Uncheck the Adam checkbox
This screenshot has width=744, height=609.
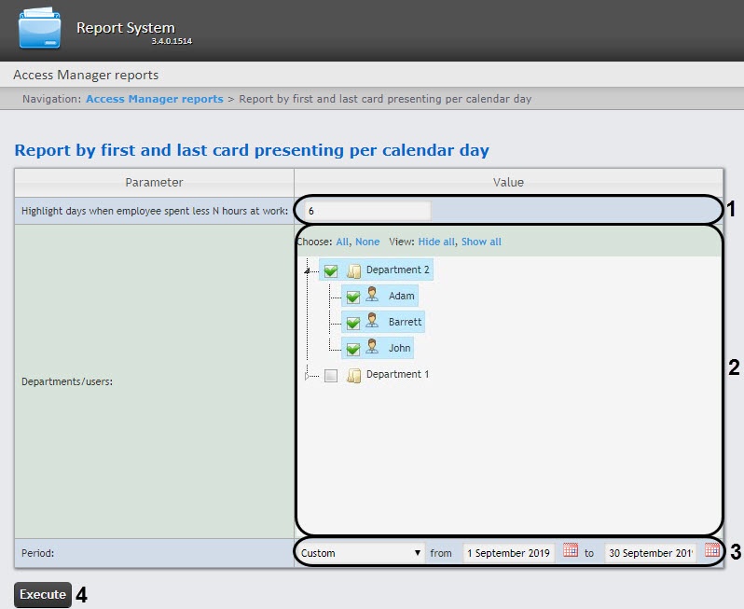click(x=352, y=298)
